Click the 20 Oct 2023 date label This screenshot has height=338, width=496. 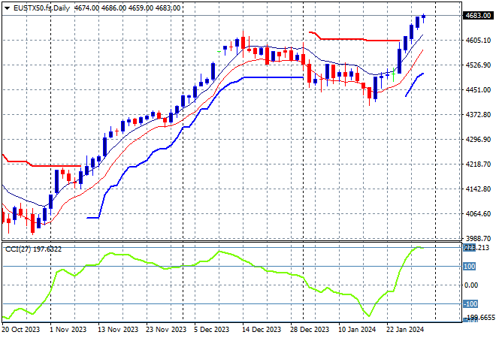click(20, 330)
